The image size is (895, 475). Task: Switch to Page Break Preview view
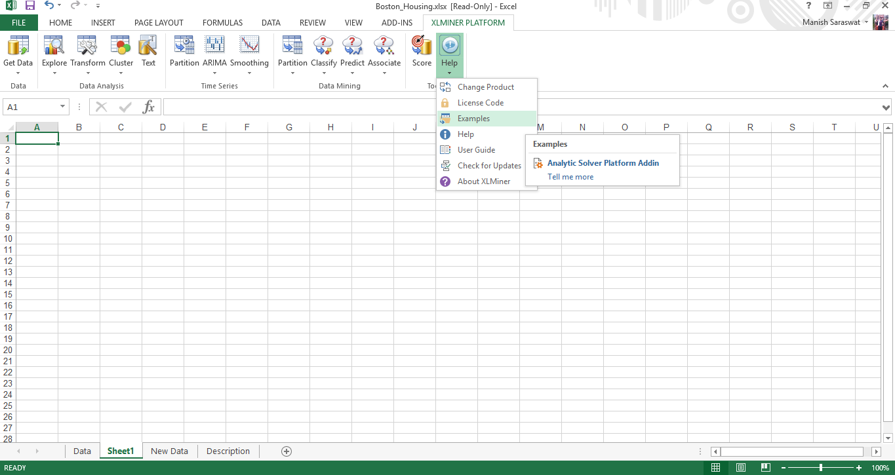pyautogui.click(x=765, y=468)
